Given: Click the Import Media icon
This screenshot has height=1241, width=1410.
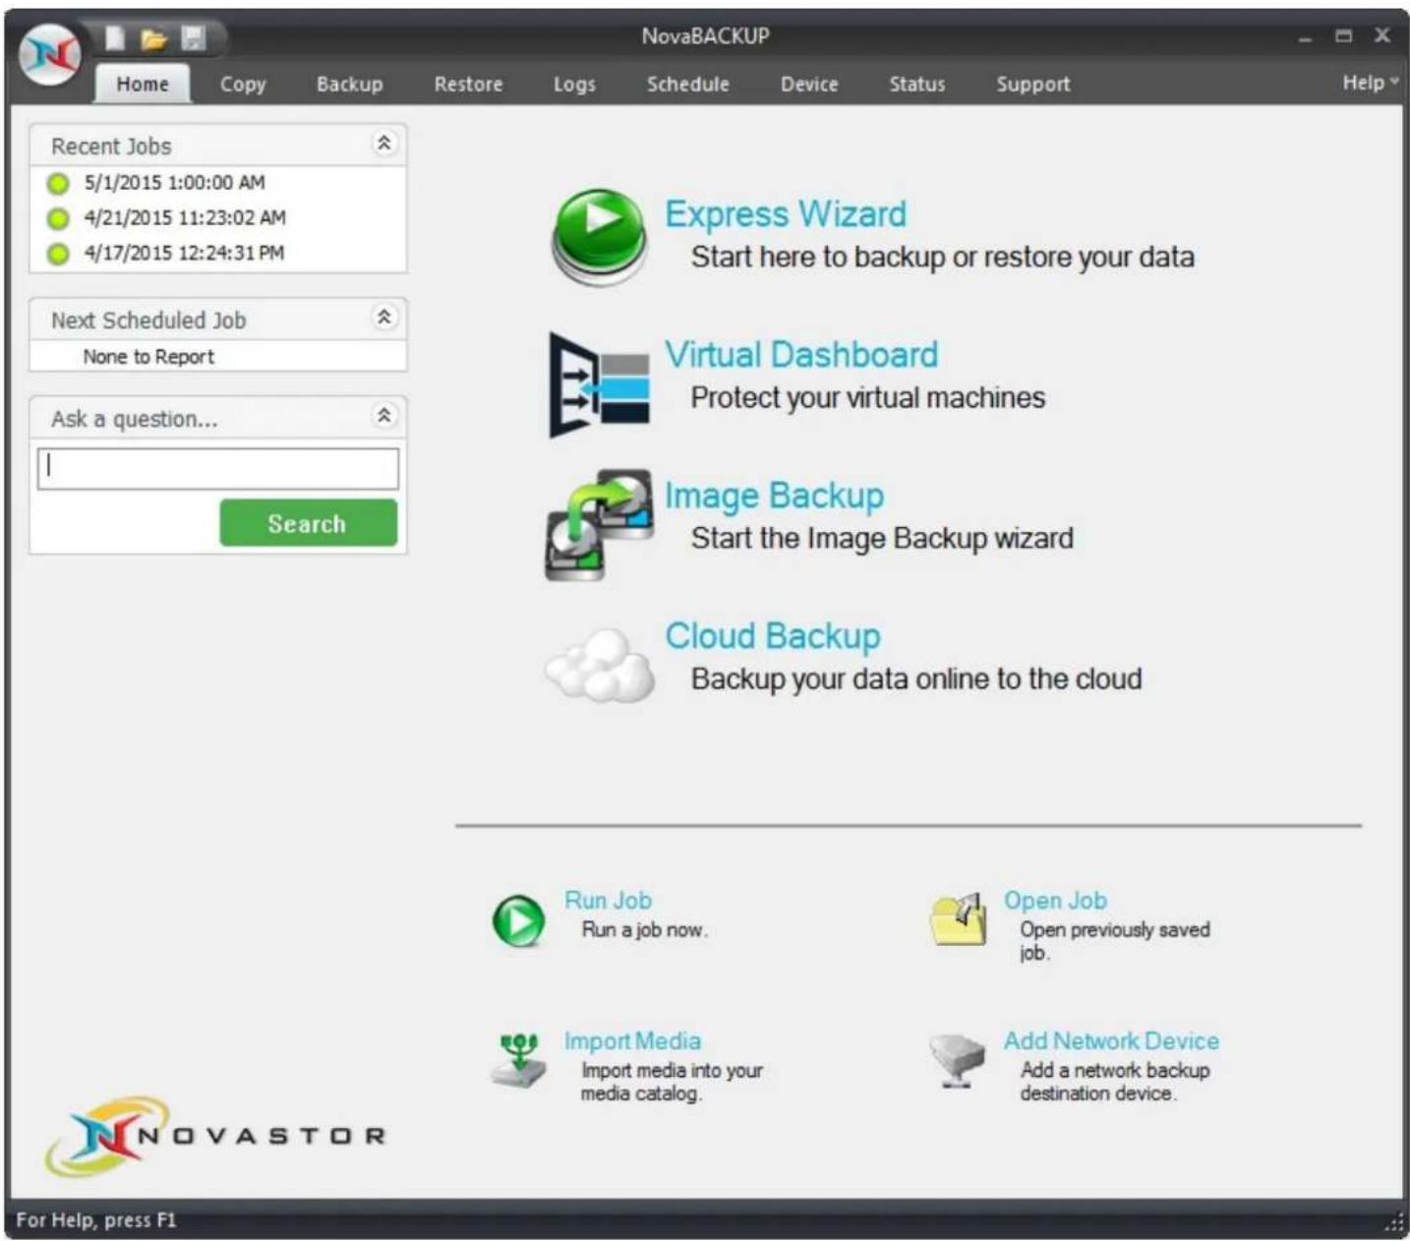Looking at the screenshot, I should (x=518, y=1060).
